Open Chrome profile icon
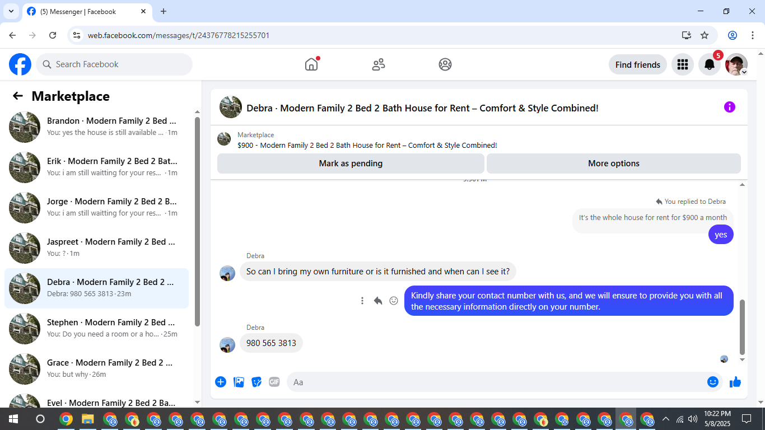Image resolution: width=765 pixels, height=430 pixels. click(x=733, y=35)
